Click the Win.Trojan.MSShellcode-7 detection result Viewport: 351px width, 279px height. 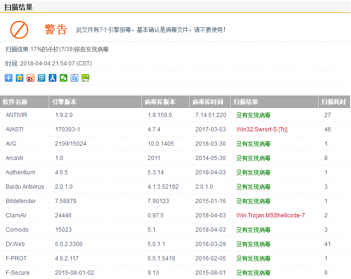pos(270,215)
